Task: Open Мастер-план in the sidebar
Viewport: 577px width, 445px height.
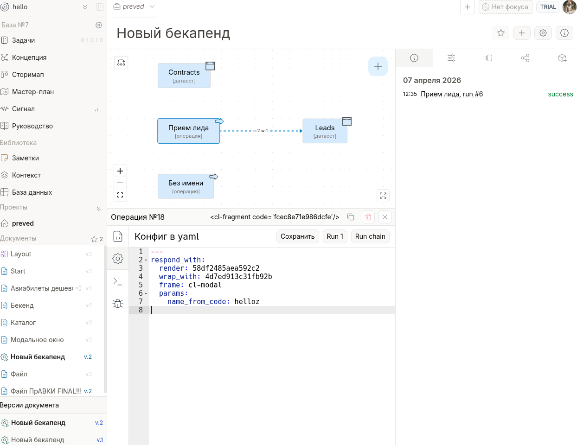Action: (32, 92)
